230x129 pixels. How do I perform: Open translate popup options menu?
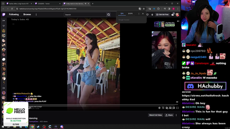pyautogui.click(x=139, y=14)
